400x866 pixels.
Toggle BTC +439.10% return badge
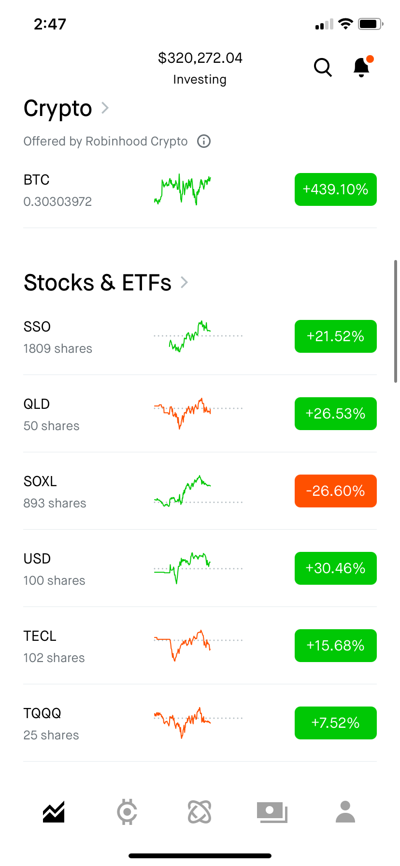point(335,189)
